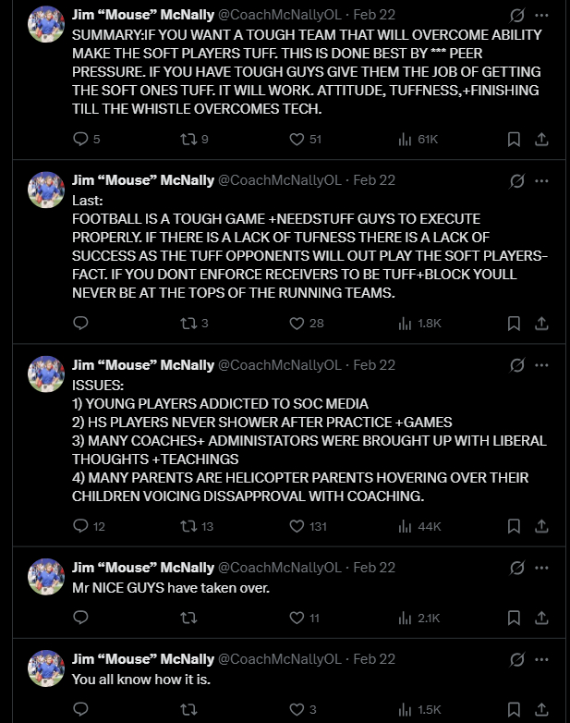Like the tweet with 51 likes

click(297, 139)
